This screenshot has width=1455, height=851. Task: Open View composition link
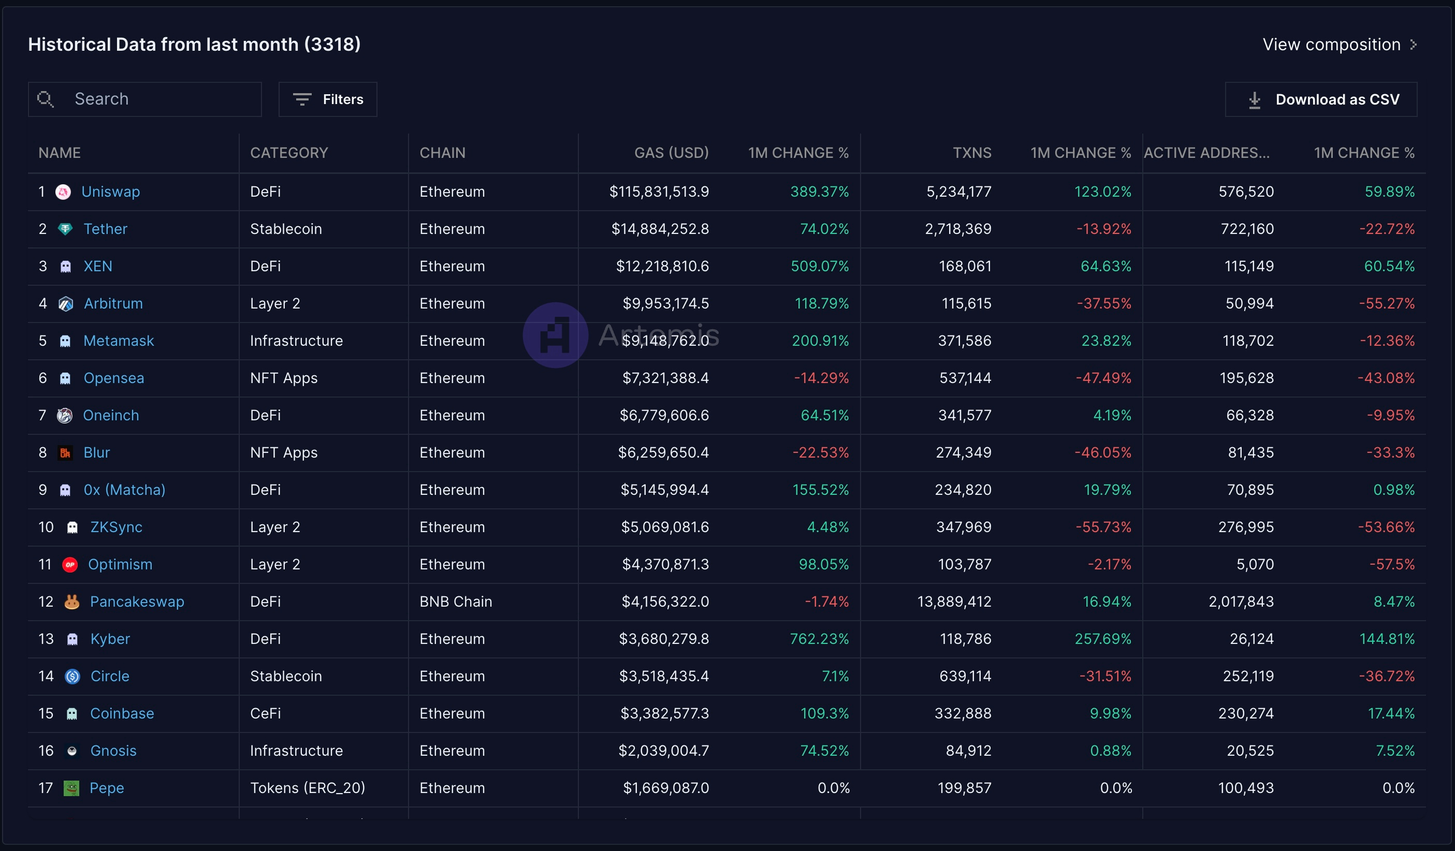[1340, 45]
